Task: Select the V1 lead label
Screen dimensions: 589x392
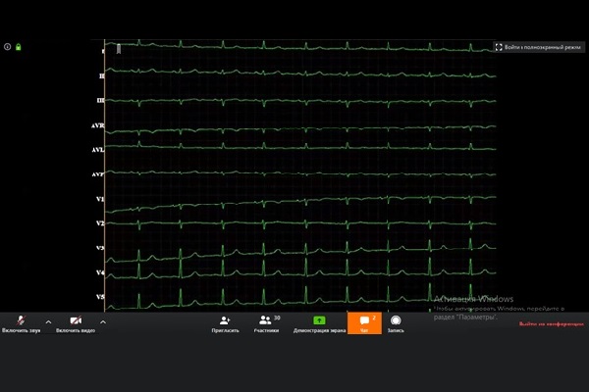Action: 100,199
